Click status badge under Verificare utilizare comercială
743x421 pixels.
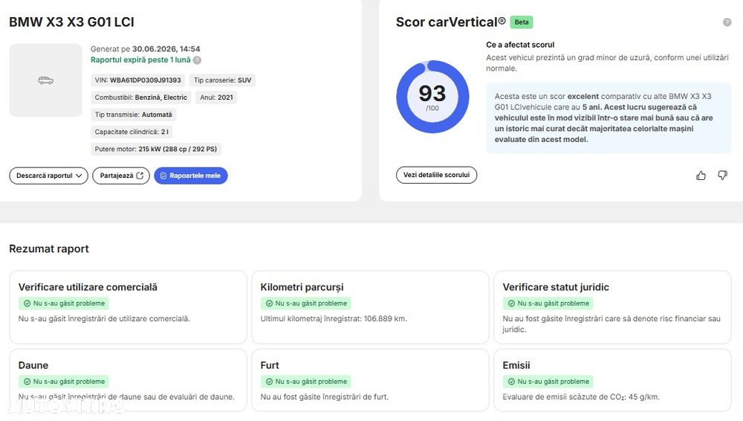coord(63,303)
